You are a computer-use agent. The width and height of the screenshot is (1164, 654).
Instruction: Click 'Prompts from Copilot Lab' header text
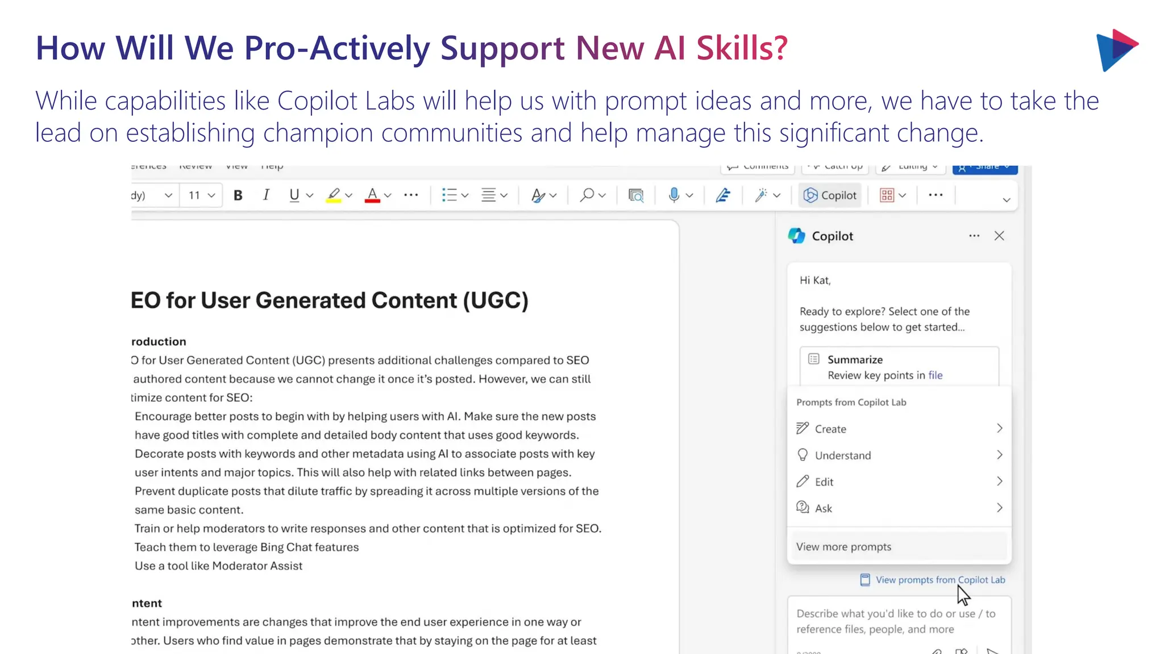(851, 402)
